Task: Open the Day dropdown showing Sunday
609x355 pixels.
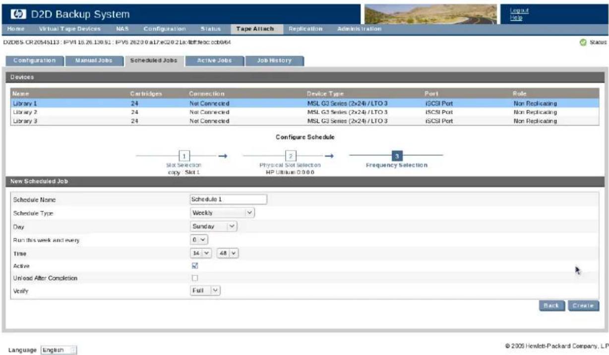Action: pos(214,226)
